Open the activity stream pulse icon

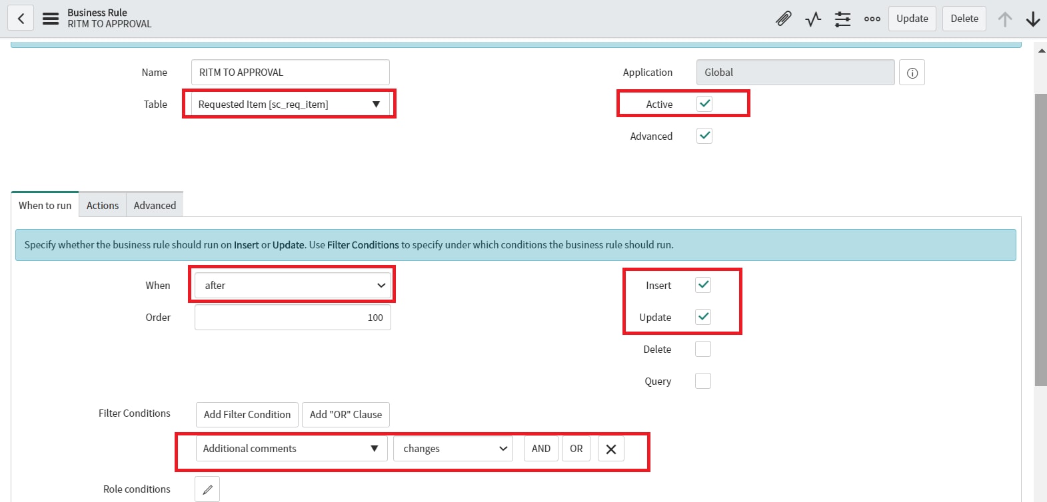(813, 19)
